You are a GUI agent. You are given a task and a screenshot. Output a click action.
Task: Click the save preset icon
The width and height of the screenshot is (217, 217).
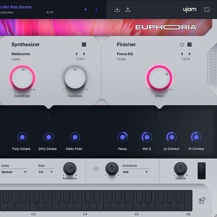click(x=117, y=10)
